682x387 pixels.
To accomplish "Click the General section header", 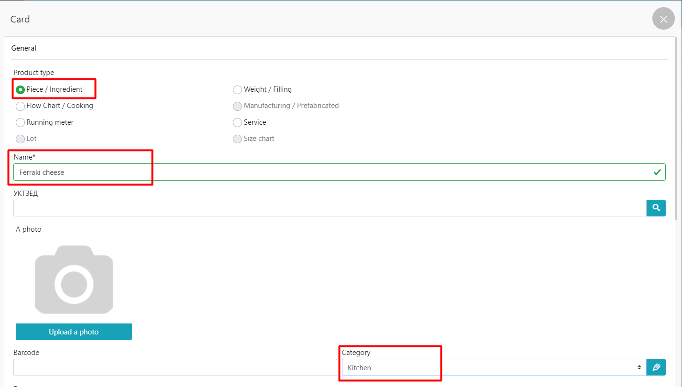I will [x=24, y=48].
